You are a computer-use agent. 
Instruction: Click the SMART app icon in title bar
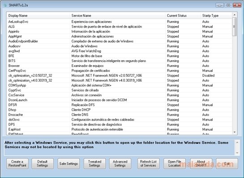pyautogui.click(x=5, y=5)
